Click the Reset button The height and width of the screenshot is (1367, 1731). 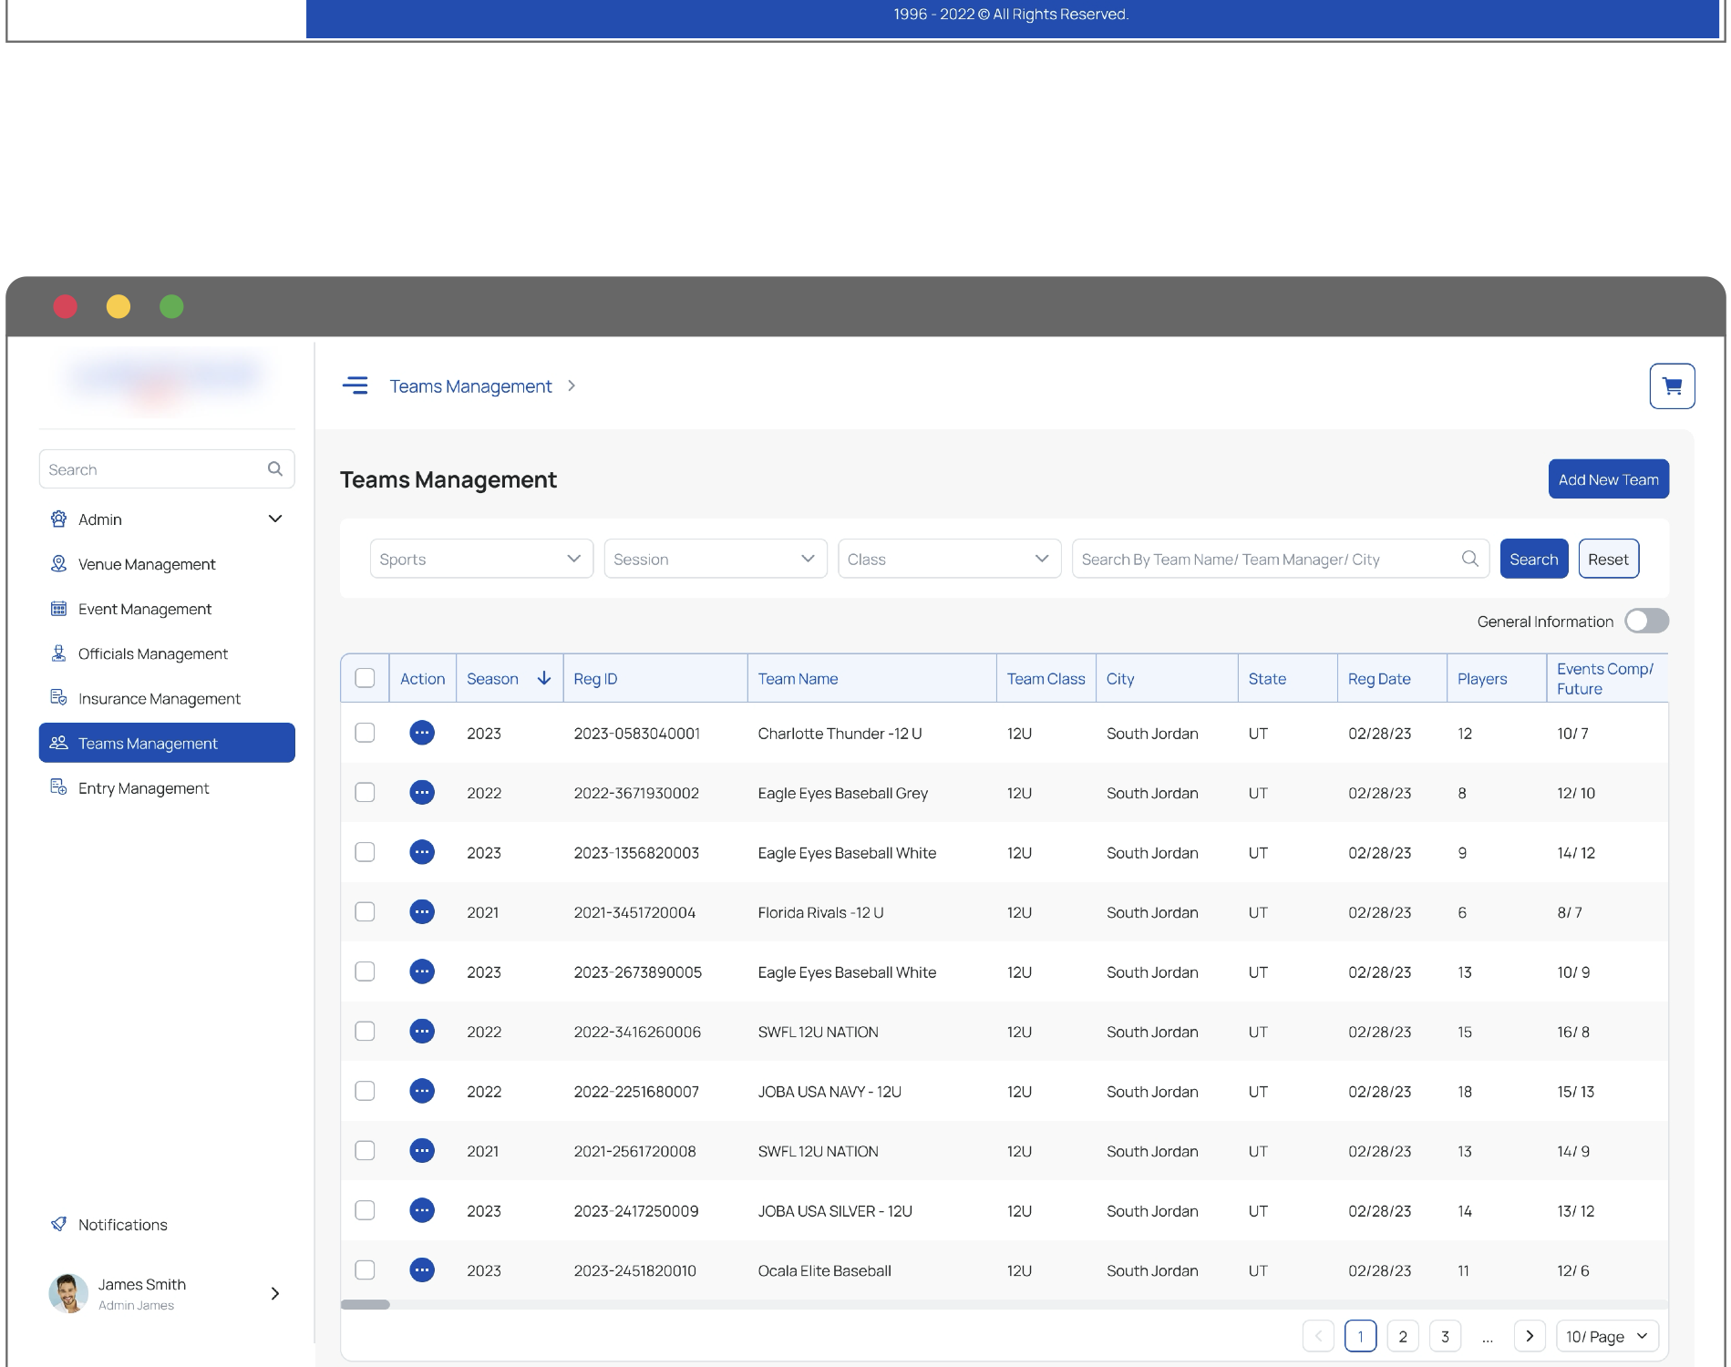click(1608, 559)
